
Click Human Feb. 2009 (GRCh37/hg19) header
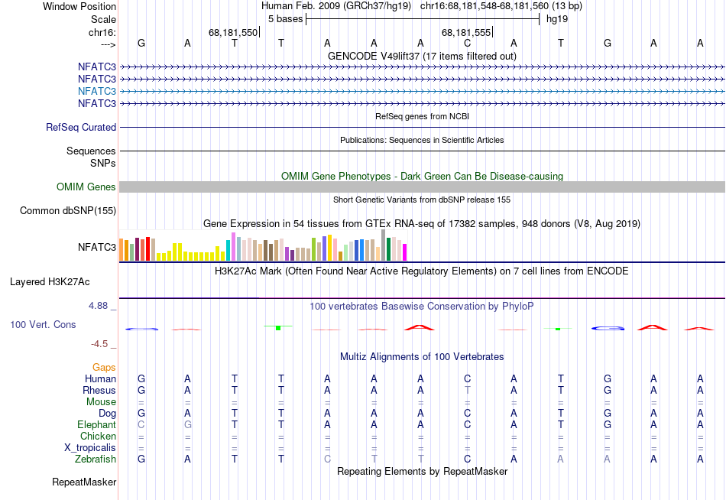coord(336,6)
